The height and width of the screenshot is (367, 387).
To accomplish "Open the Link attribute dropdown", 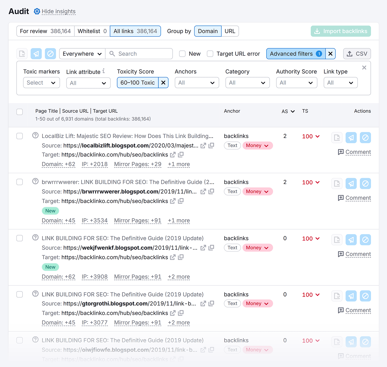I will 88,83.
